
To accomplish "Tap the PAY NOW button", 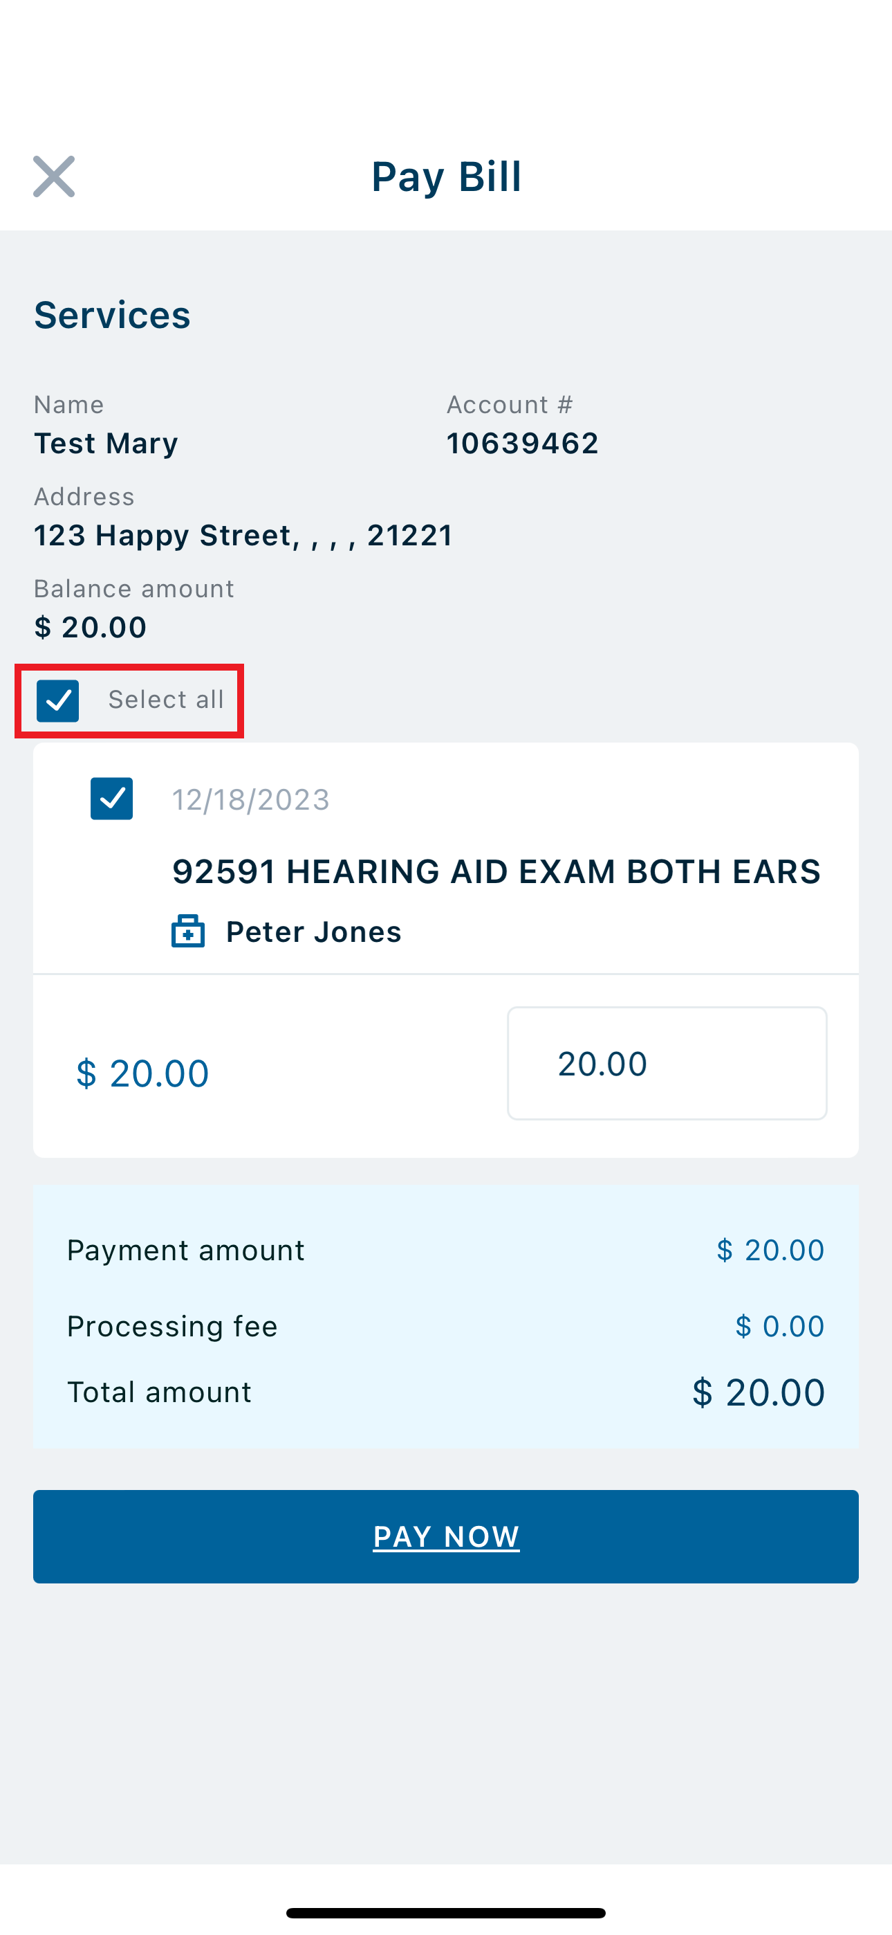I will 446,1537.
